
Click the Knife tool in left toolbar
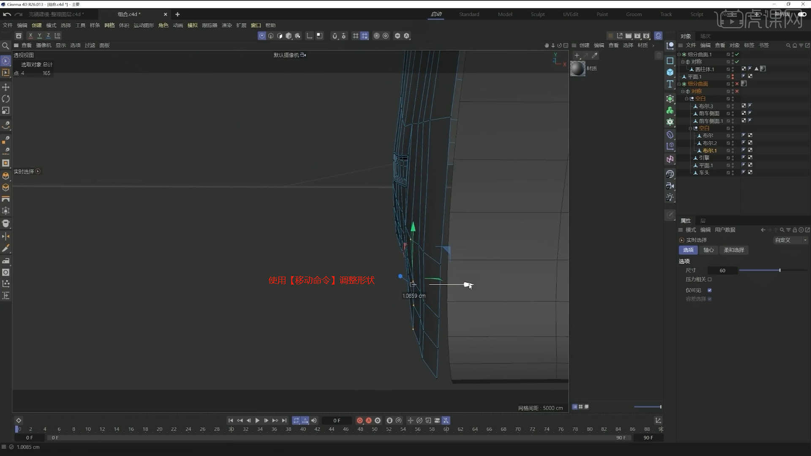[5, 248]
